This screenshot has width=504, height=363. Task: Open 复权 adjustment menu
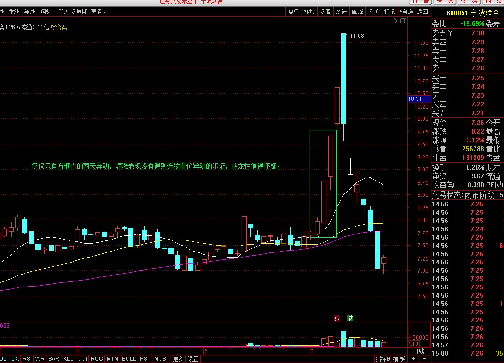(293, 12)
